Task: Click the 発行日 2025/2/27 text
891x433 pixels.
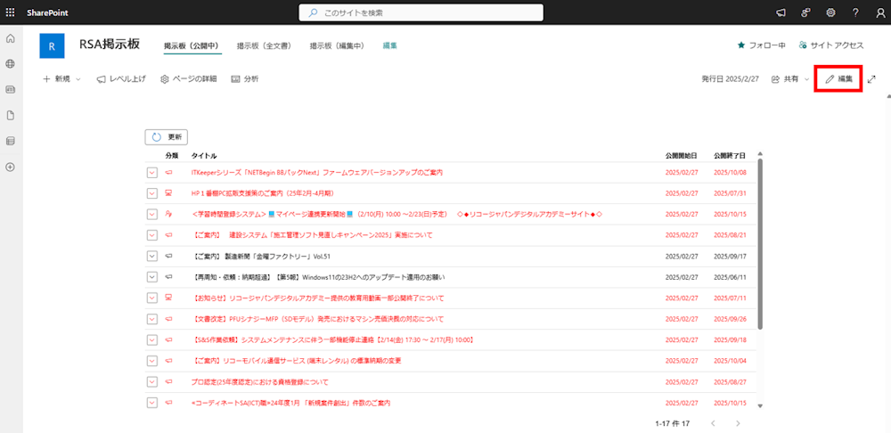Action: pos(731,79)
